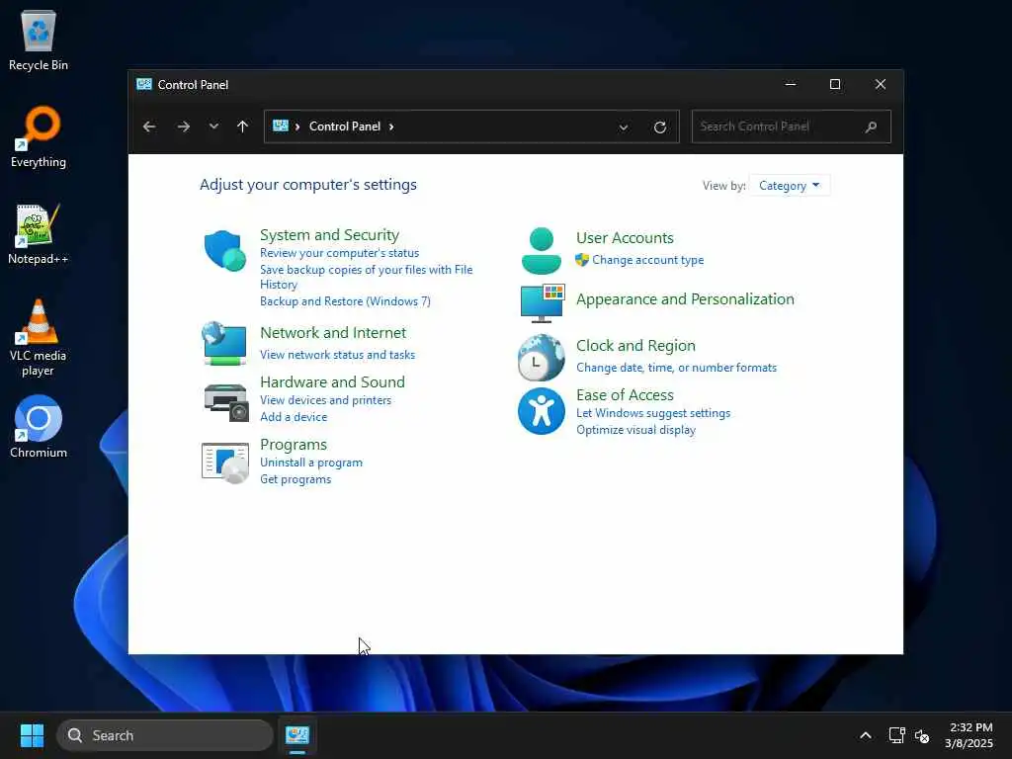Screen dimensions: 1012x759
Task: Focus the Search Control Panel field
Action: point(792,126)
